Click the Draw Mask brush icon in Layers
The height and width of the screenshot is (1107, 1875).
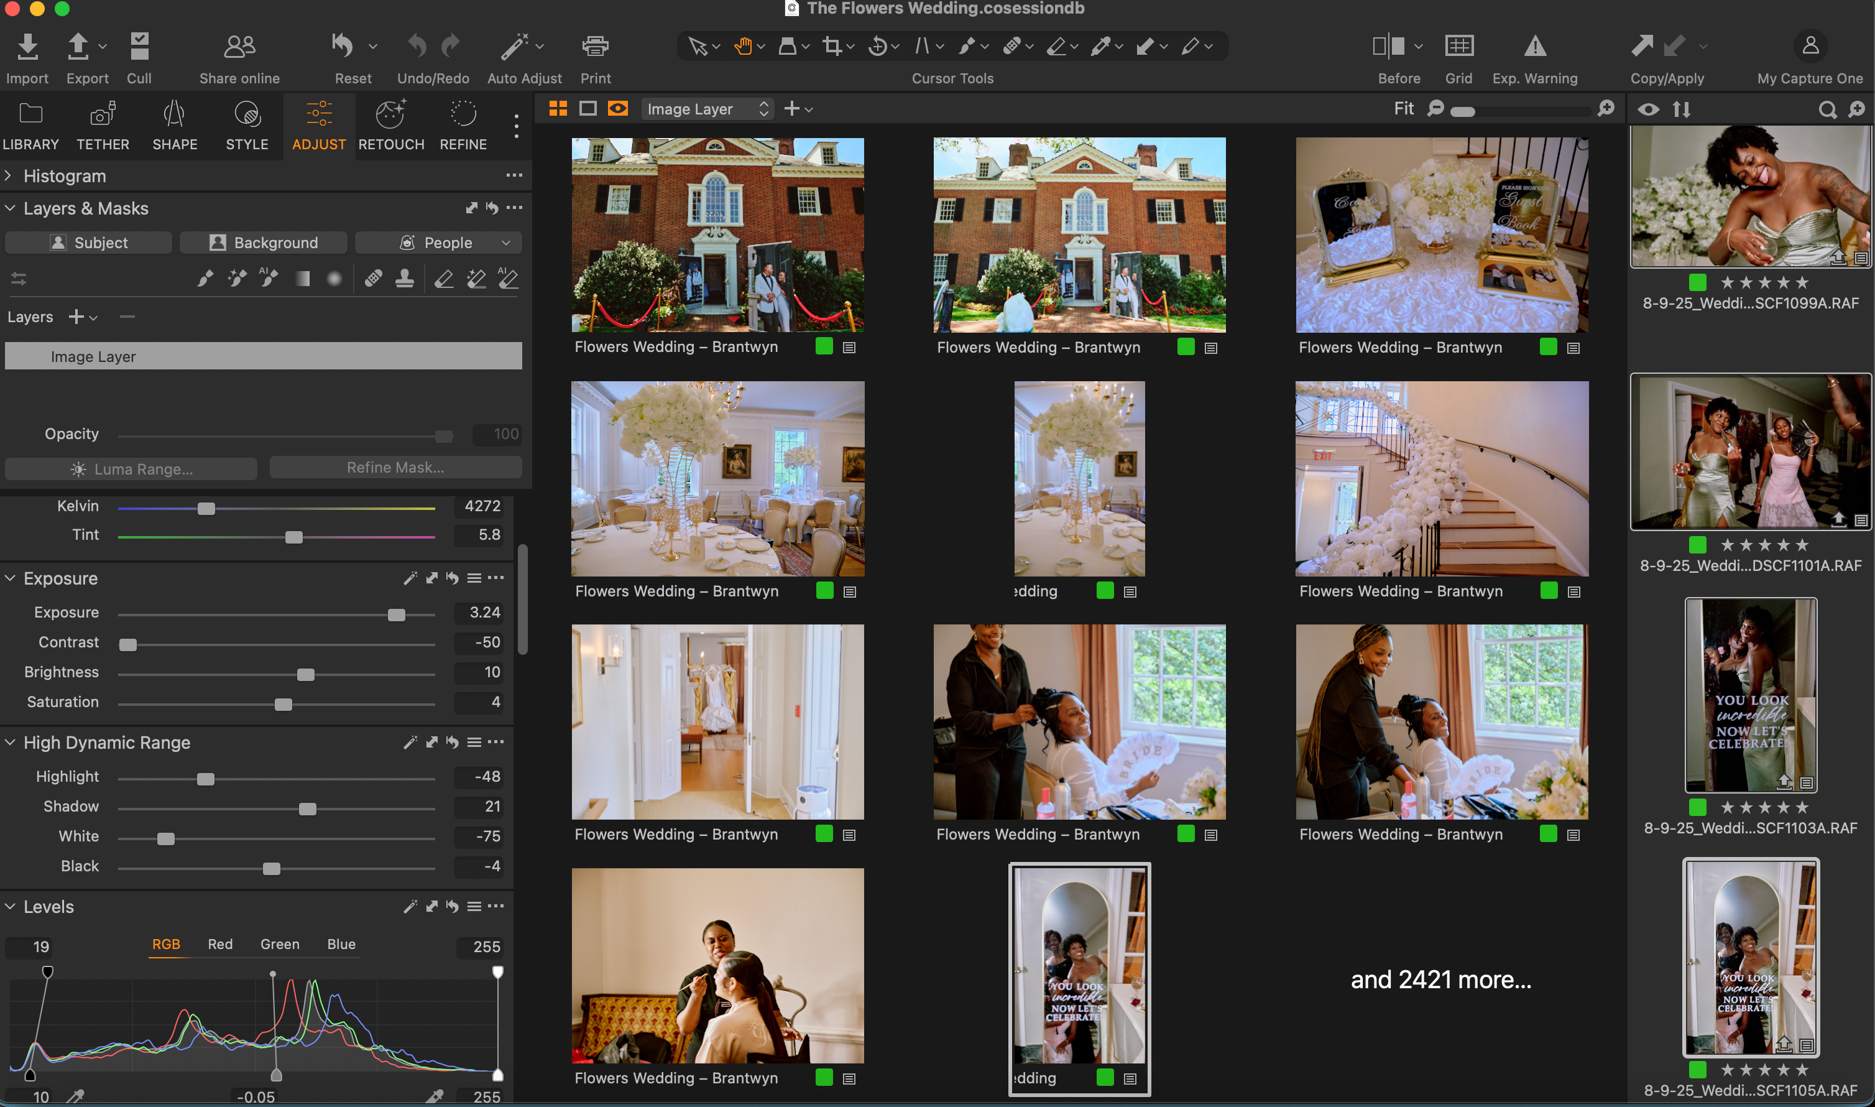[205, 279]
